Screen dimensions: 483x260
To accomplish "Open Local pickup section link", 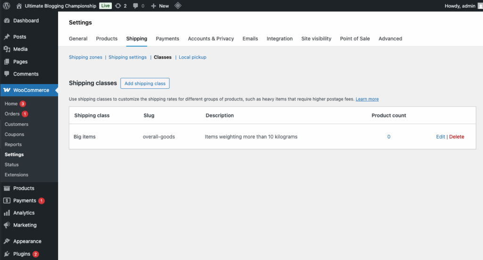I will tap(192, 57).
